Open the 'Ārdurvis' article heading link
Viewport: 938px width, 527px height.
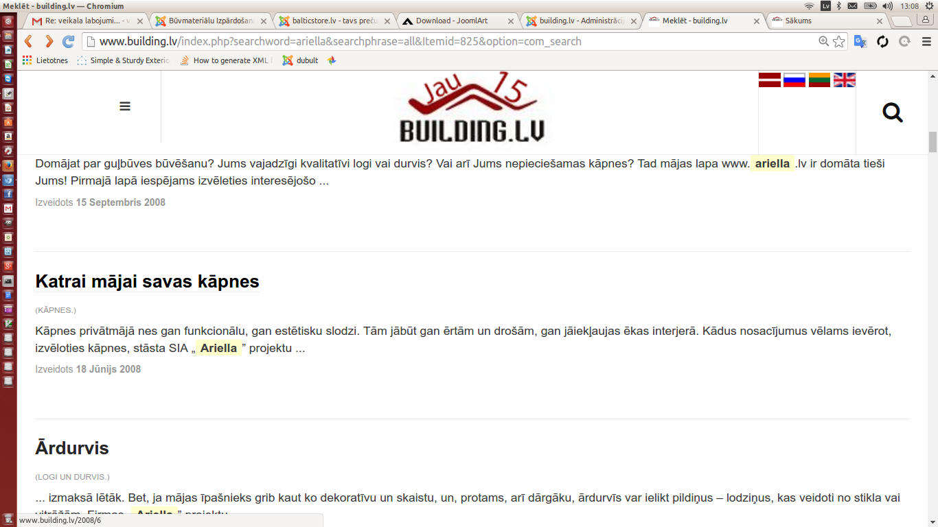(x=72, y=448)
